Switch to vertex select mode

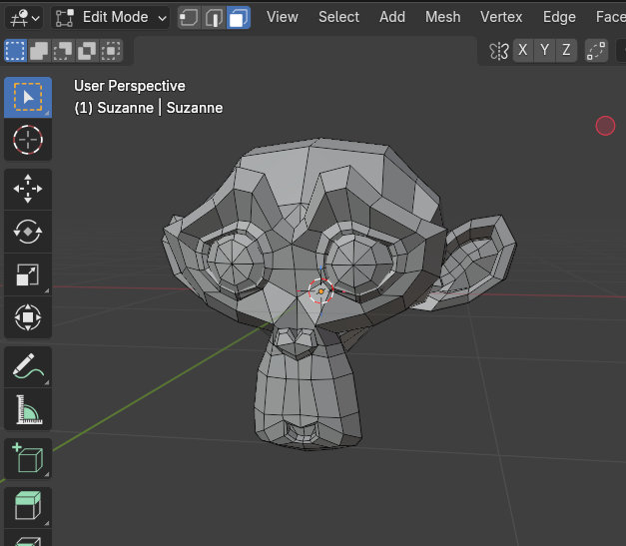pos(189,18)
